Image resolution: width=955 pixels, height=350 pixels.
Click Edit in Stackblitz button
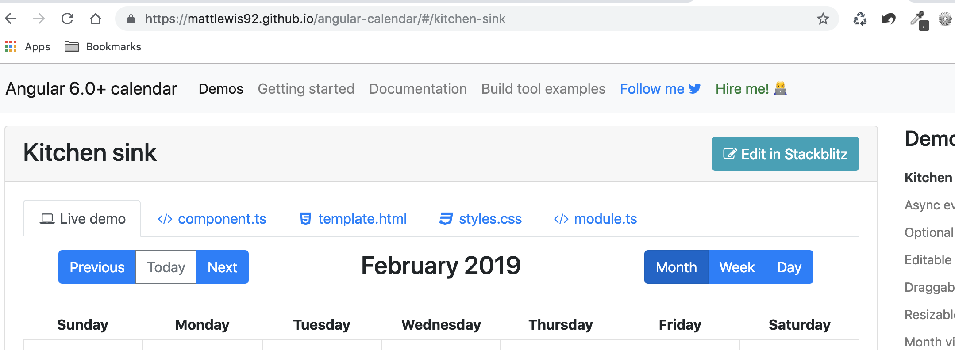pyautogui.click(x=785, y=154)
